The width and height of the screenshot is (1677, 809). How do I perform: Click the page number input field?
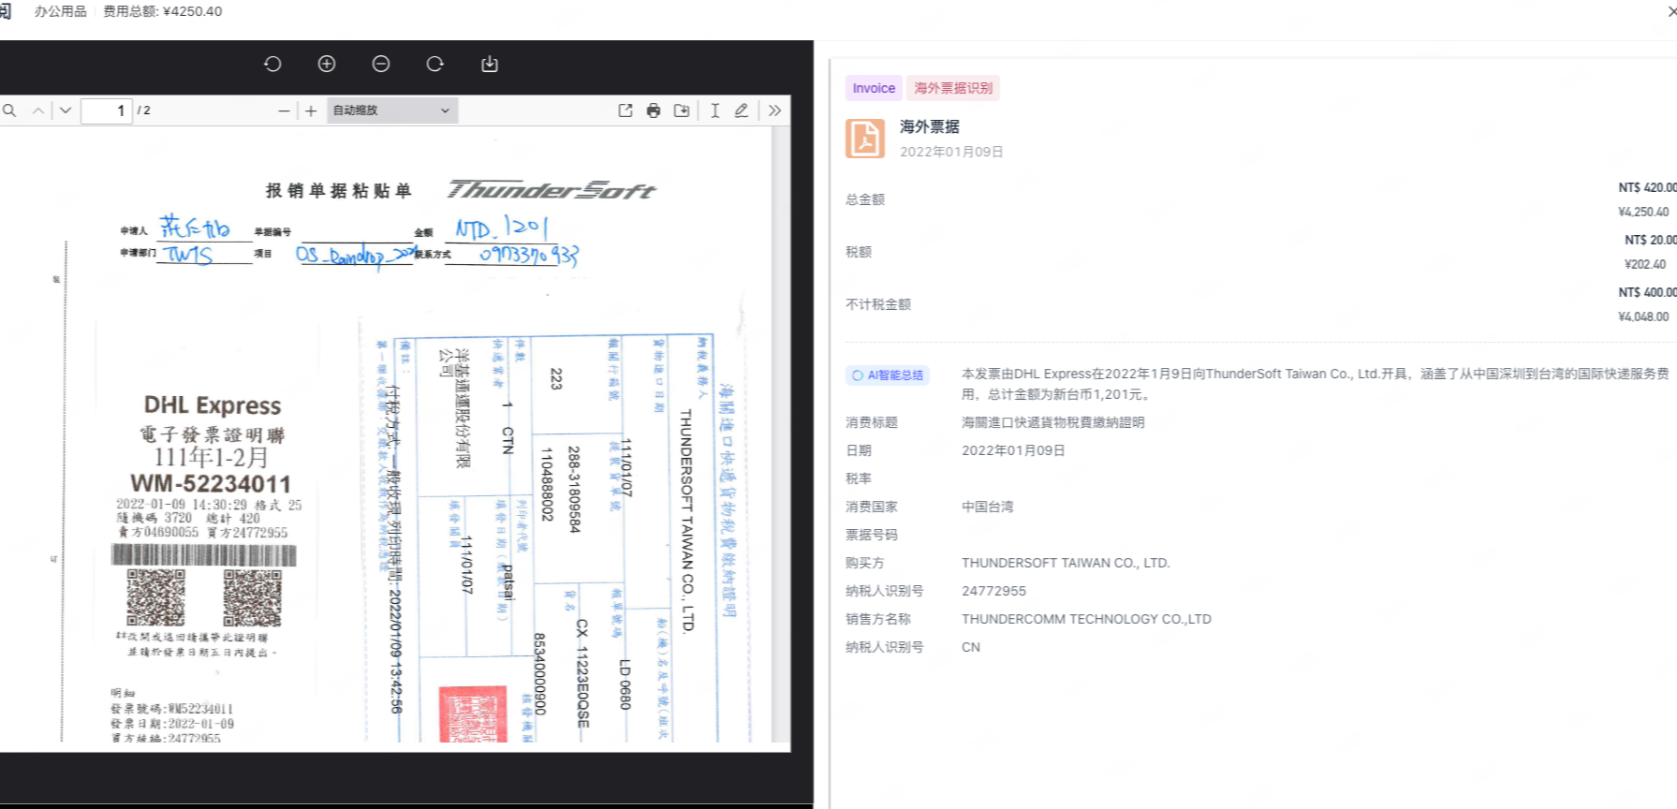pyautogui.click(x=106, y=110)
